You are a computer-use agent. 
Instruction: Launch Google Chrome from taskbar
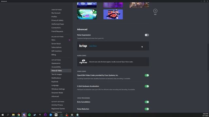[x=19, y=115]
